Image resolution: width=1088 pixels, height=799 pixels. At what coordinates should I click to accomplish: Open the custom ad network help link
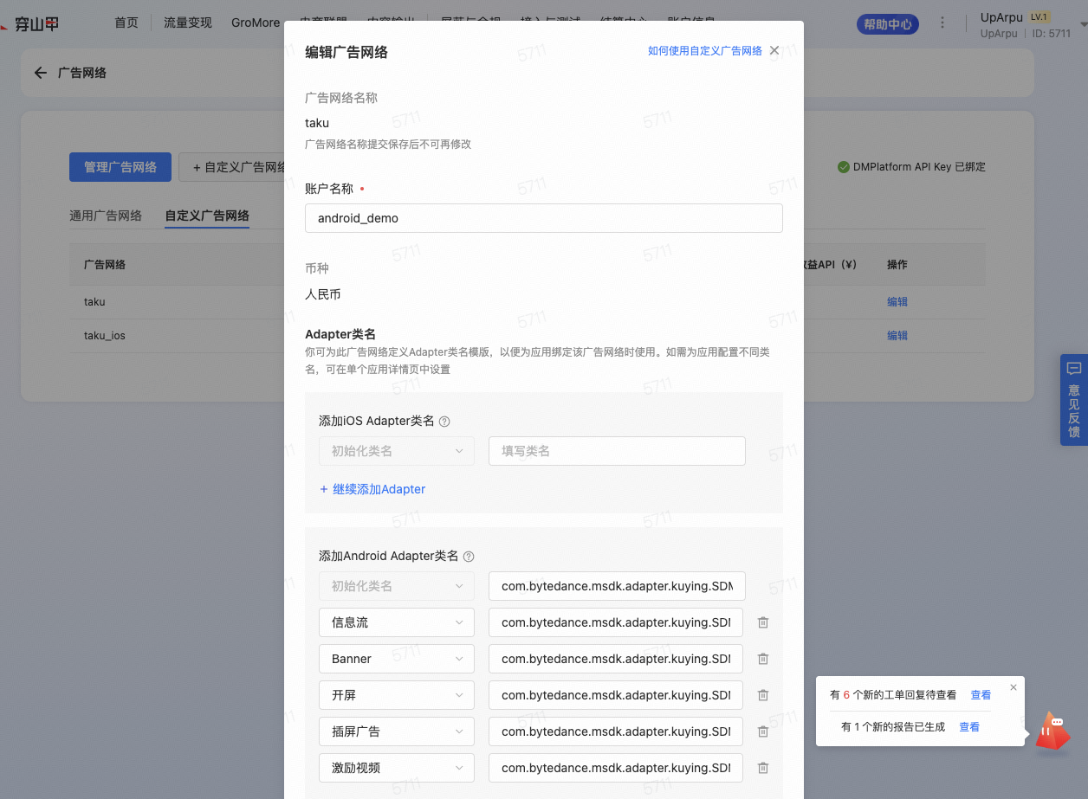click(705, 51)
